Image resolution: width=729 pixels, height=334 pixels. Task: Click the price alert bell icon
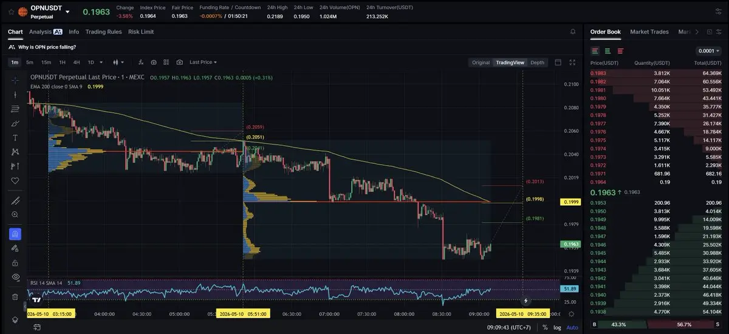point(572,32)
